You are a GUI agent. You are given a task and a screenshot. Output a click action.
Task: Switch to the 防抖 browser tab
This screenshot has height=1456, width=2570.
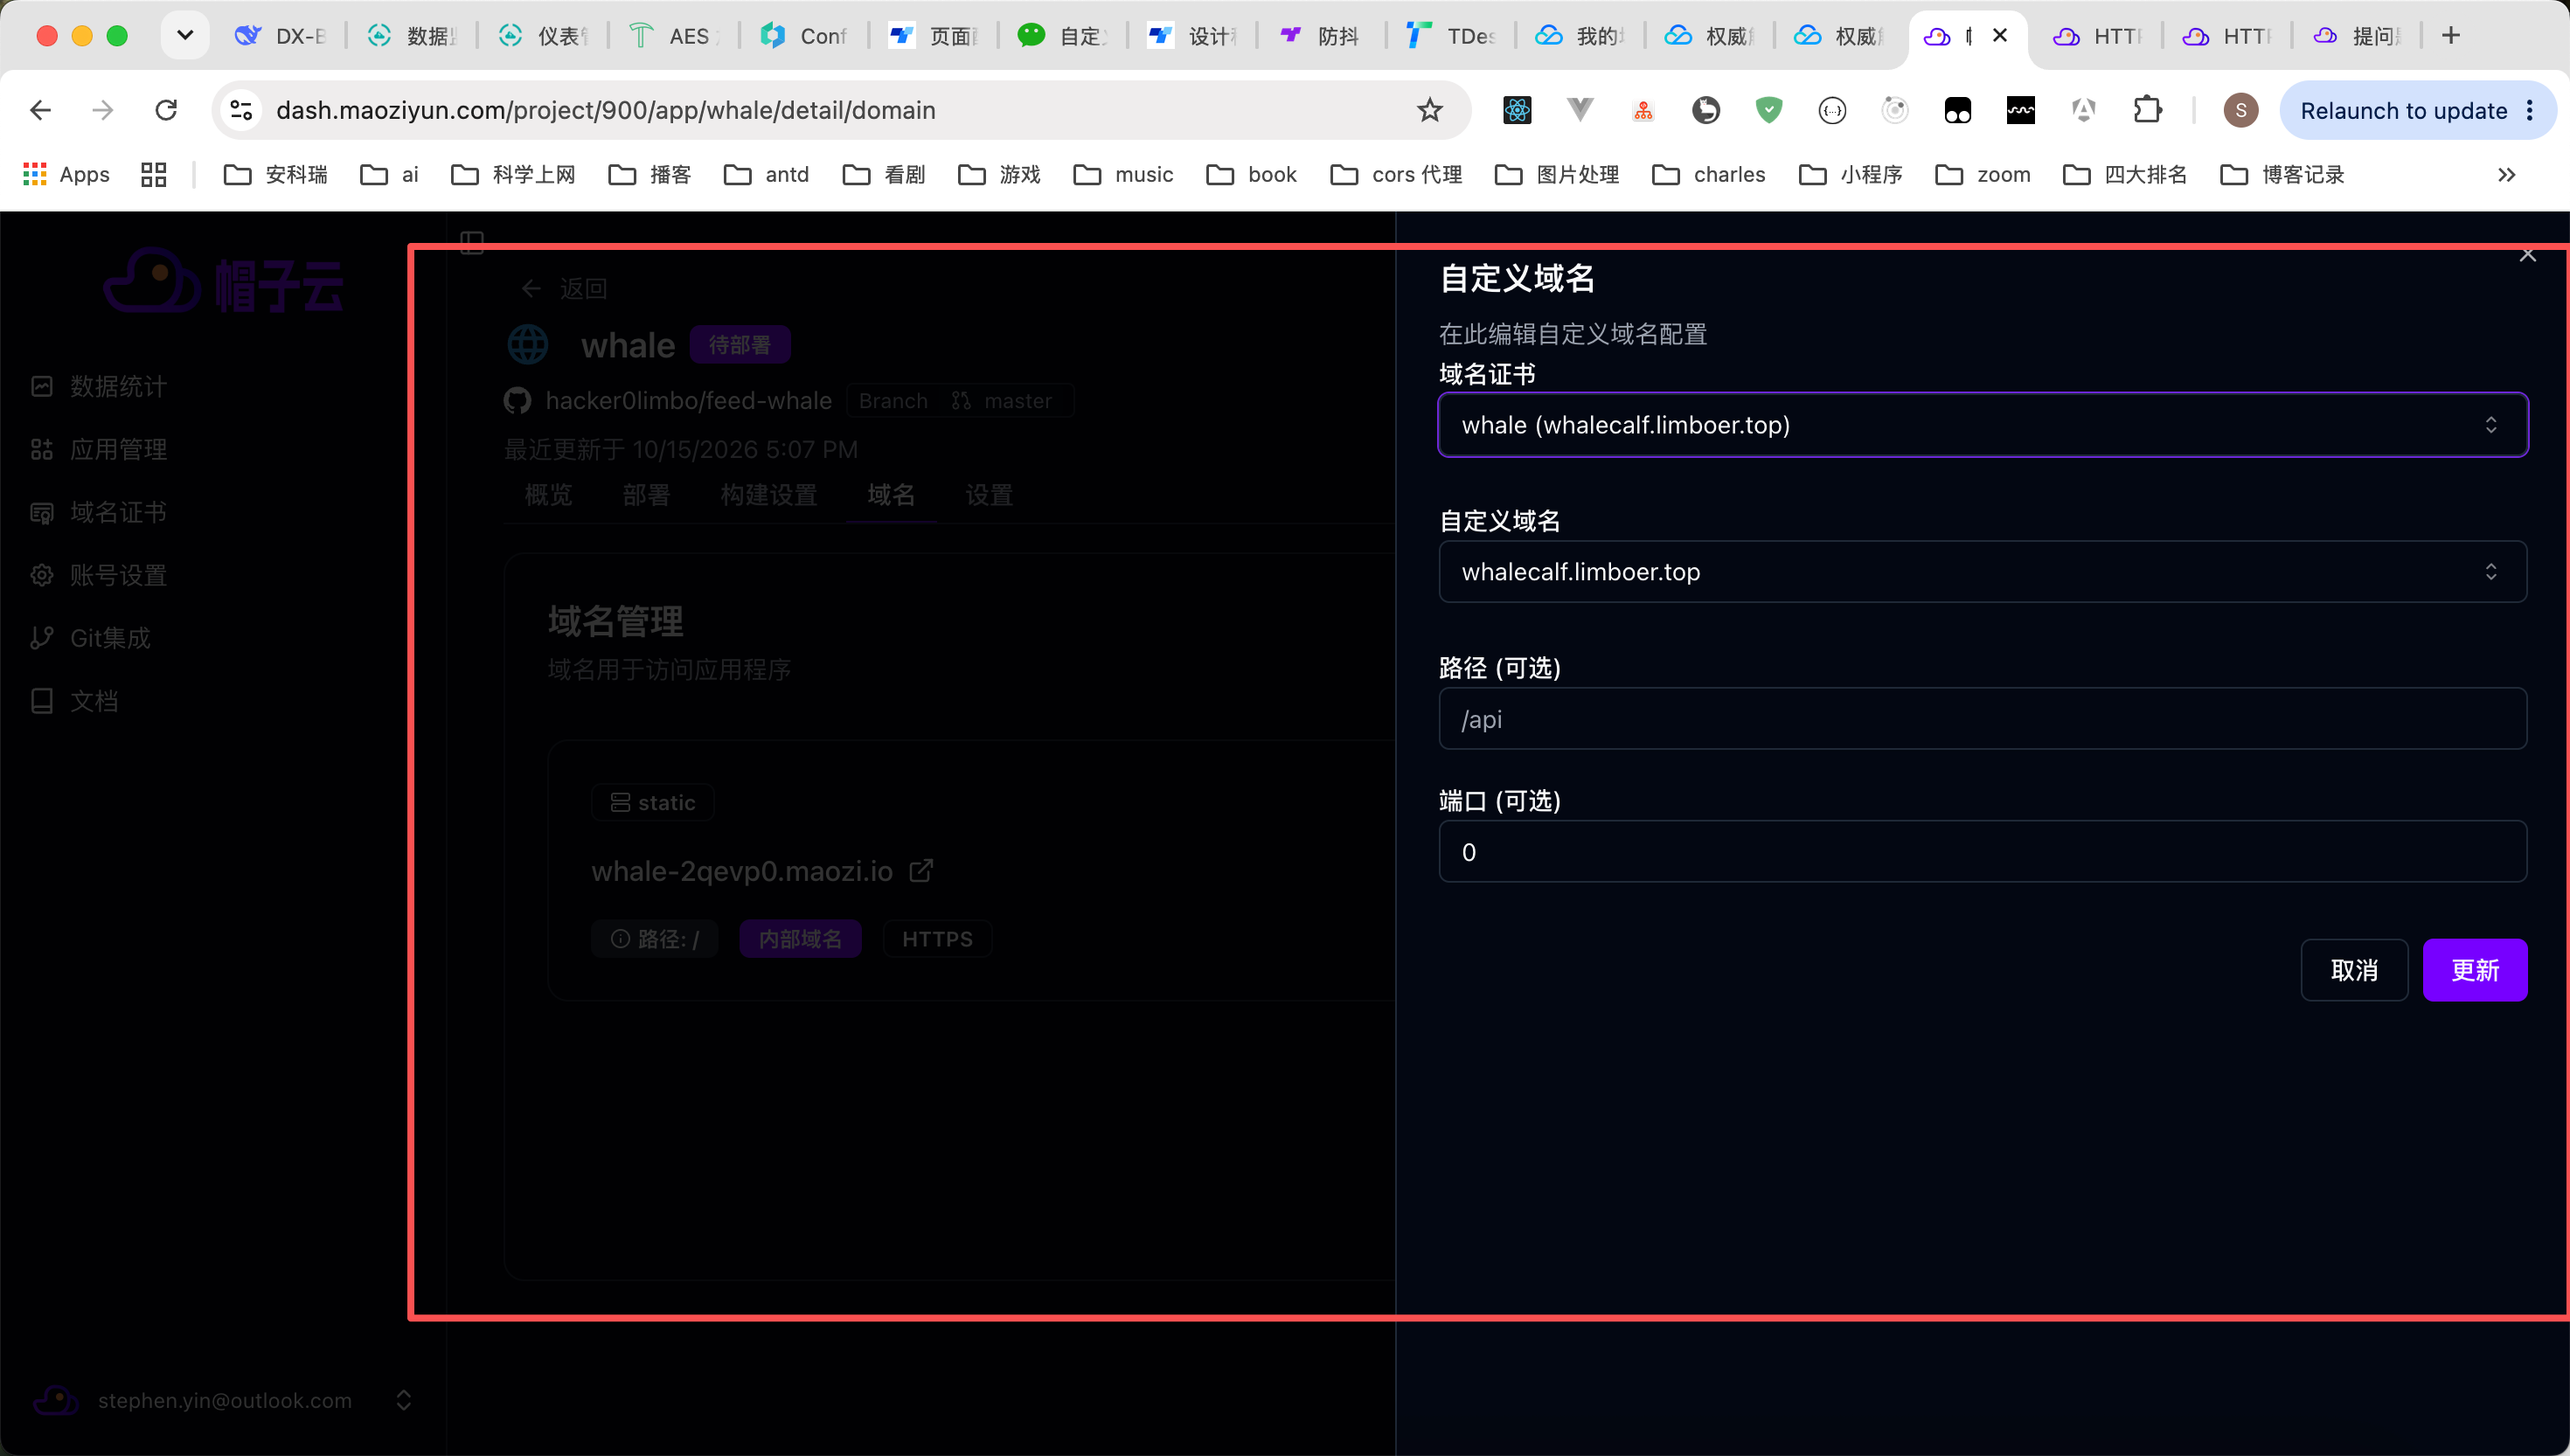click(x=1320, y=36)
